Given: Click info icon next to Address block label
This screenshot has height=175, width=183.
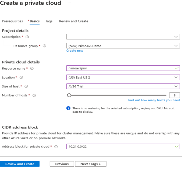Looking at the screenshot, I should pyautogui.click(x=56, y=147).
